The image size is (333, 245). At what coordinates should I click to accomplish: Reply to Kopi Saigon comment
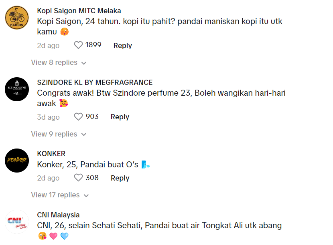pyautogui.click(x=123, y=46)
